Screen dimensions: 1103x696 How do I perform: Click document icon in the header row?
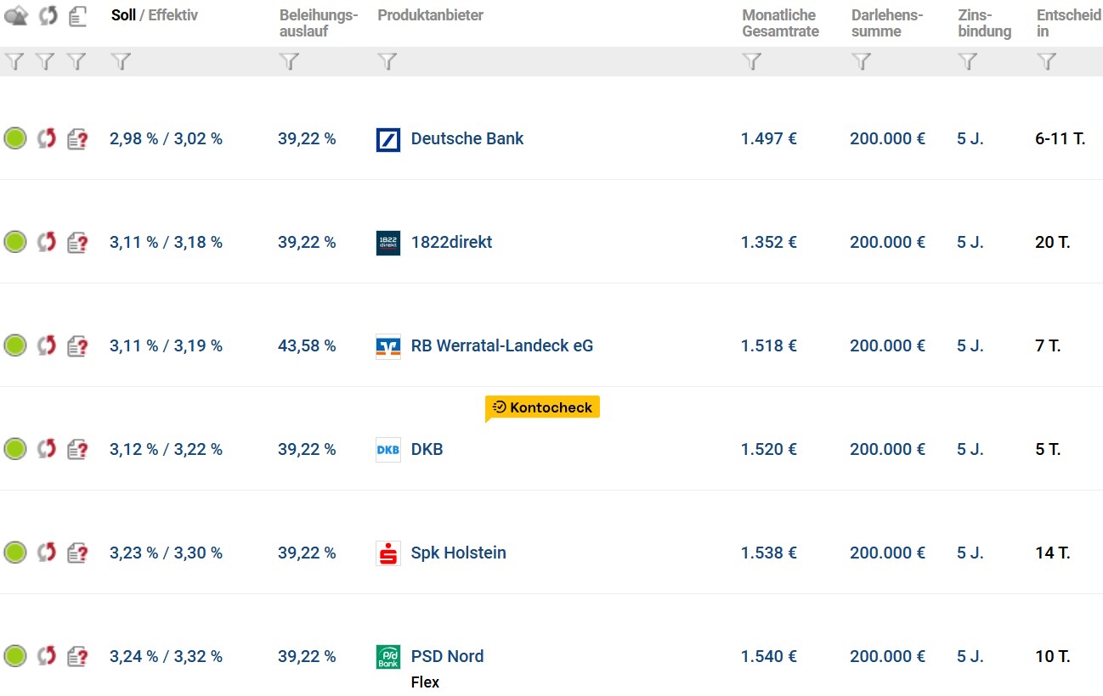(77, 16)
